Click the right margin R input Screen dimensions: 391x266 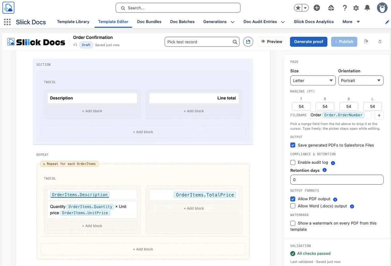(325, 106)
